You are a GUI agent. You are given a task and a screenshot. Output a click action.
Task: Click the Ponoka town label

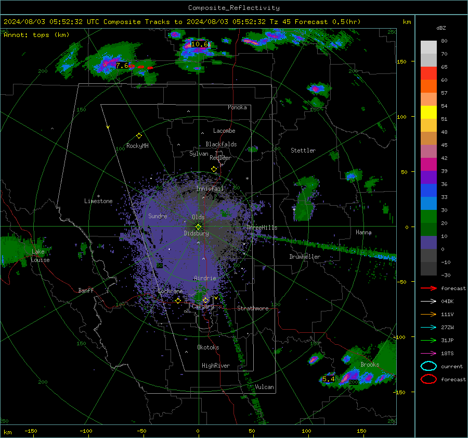pyautogui.click(x=237, y=107)
